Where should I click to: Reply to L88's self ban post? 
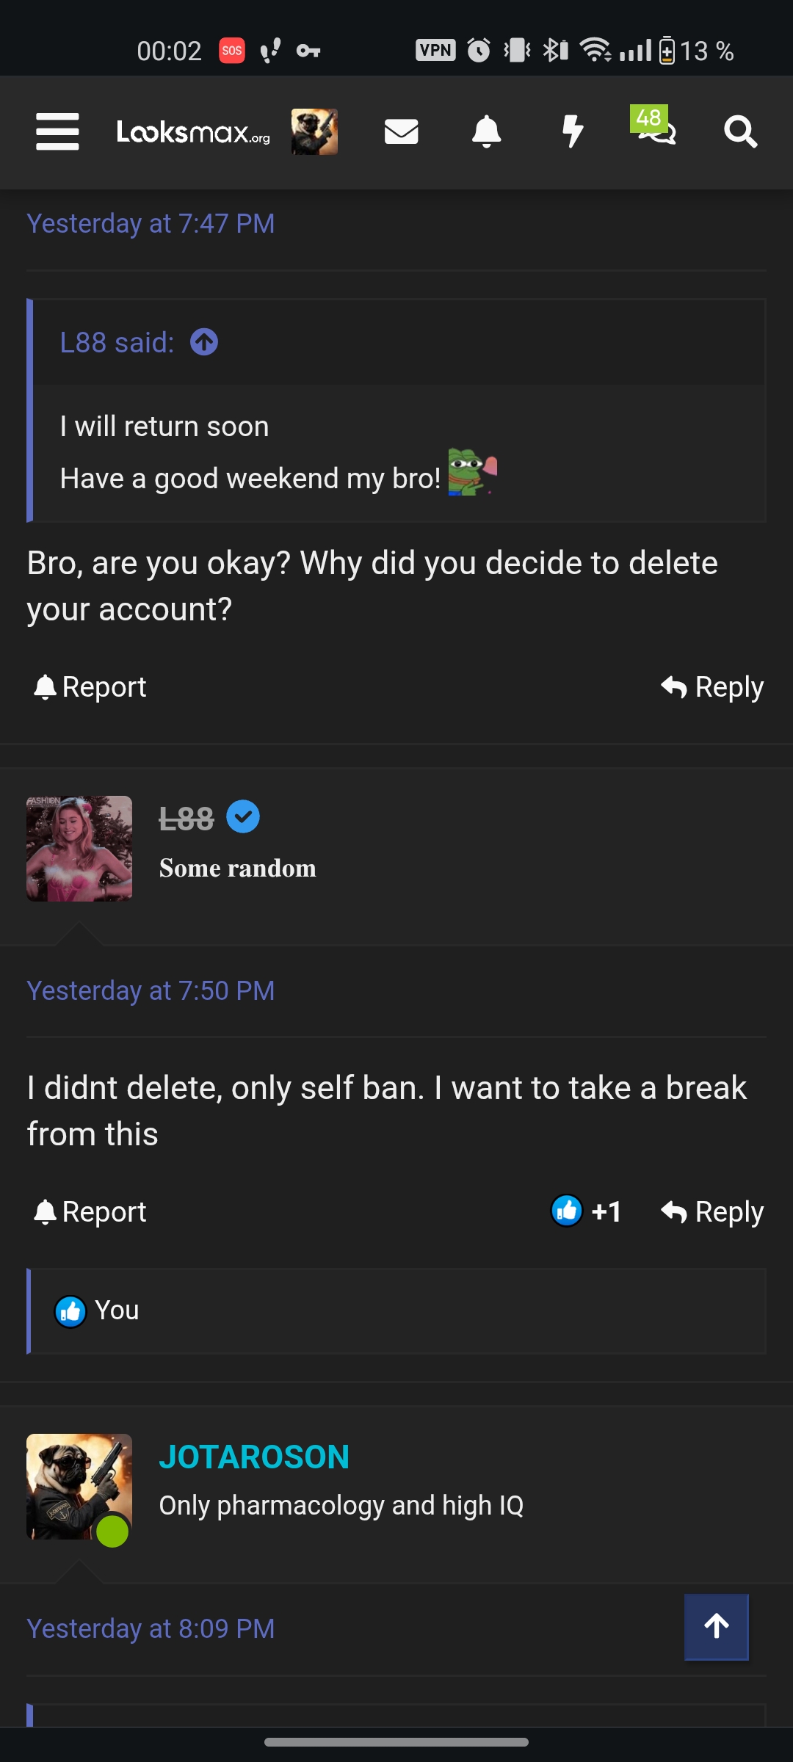[712, 1212]
